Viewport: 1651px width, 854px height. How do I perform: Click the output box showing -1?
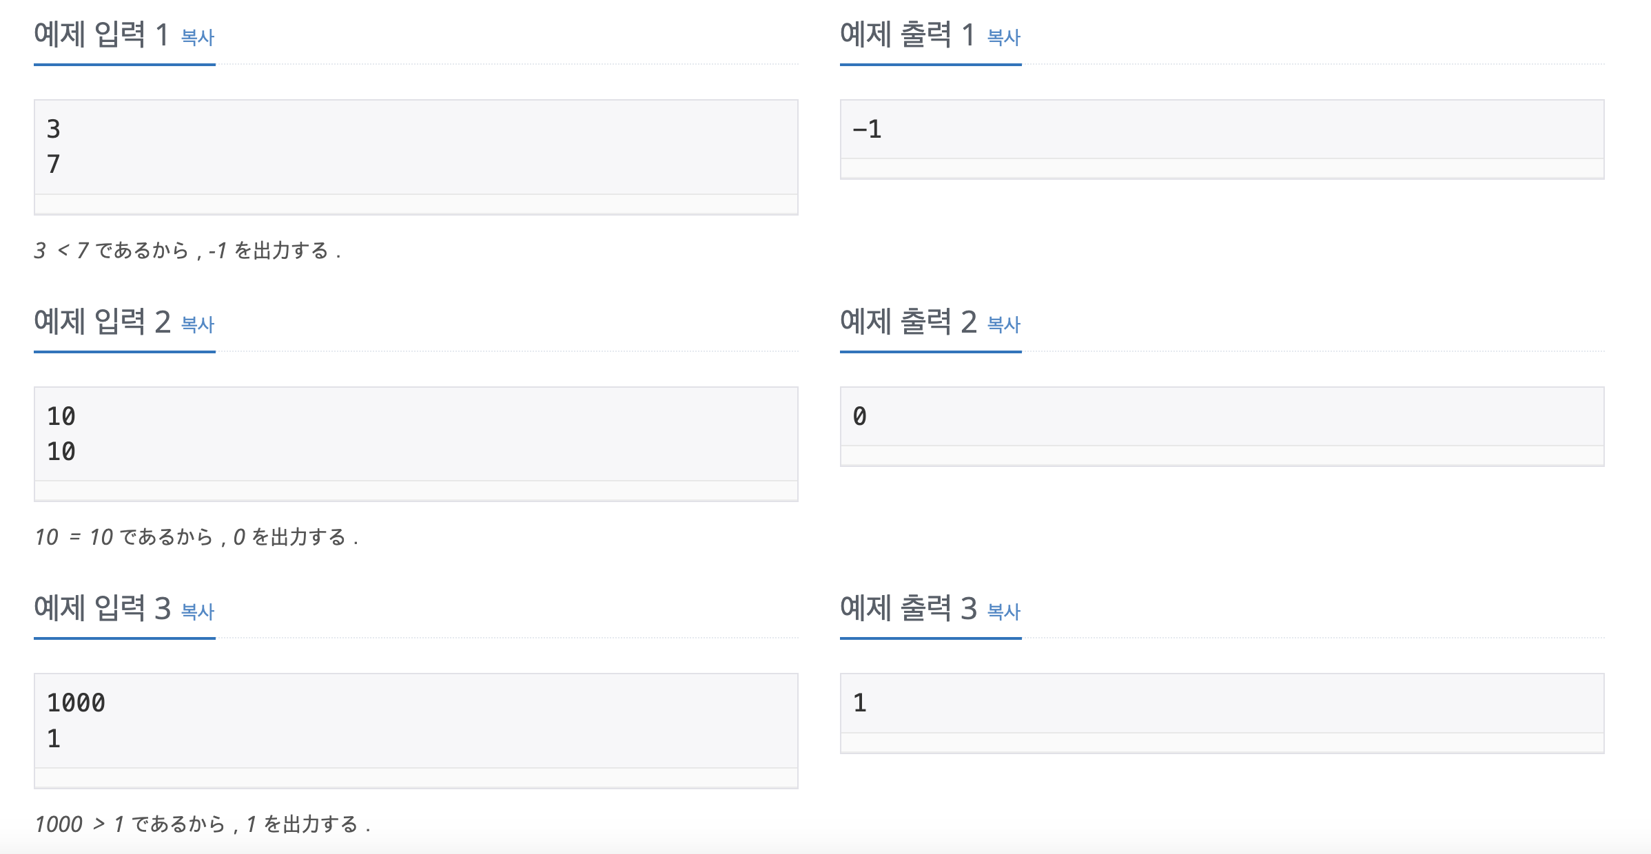(1221, 129)
